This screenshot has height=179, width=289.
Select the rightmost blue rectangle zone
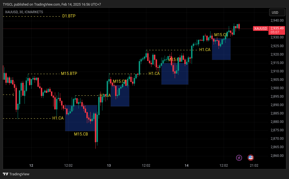point(221,49)
